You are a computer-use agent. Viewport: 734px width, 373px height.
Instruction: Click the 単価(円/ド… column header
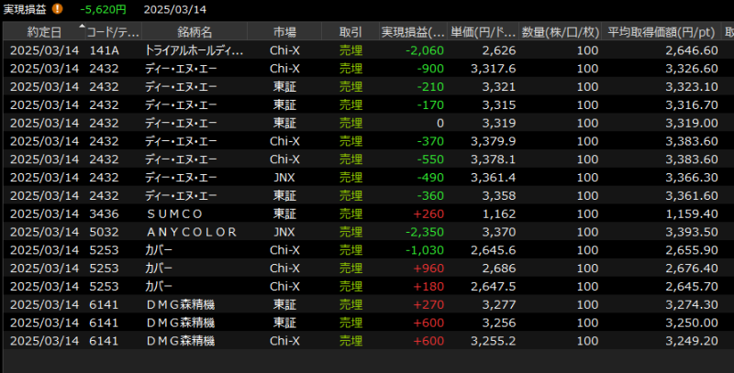(483, 32)
